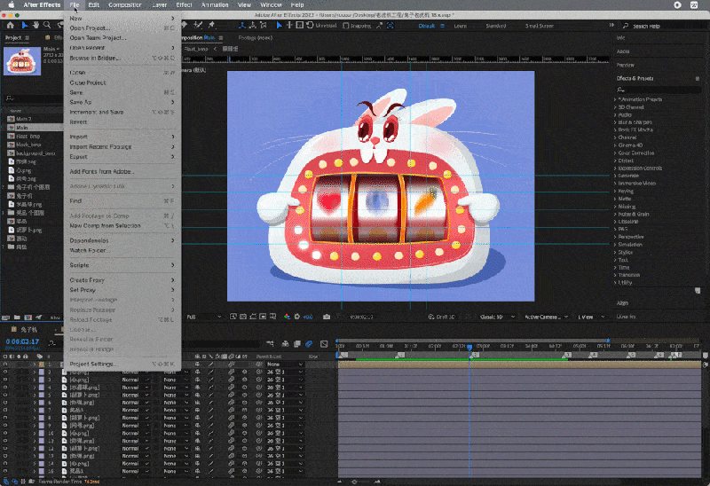Click the View Axis Mode icon
The width and height of the screenshot is (710, 486).
(x=263, y=26)
